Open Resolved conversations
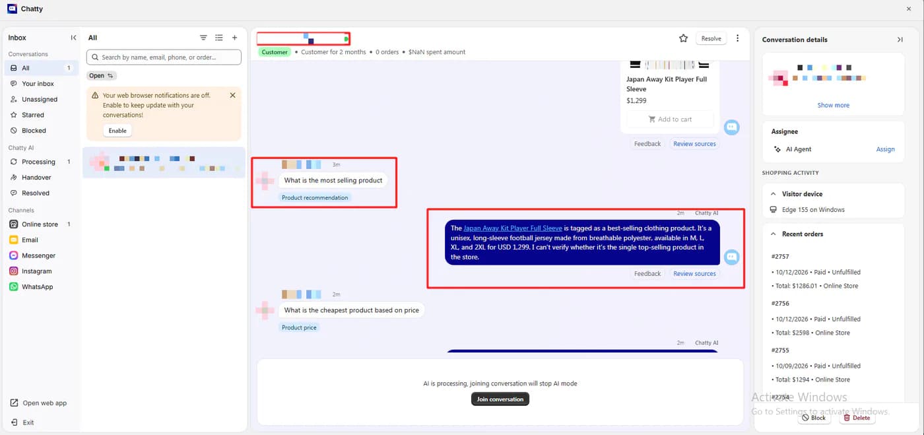The image size is (924, 435). tap(41, 193)
